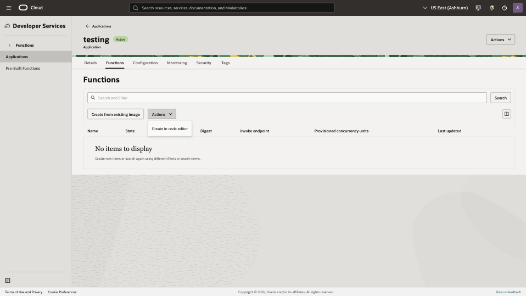
Task: Choose Create in code editor
Action: (x=170, y=129)
